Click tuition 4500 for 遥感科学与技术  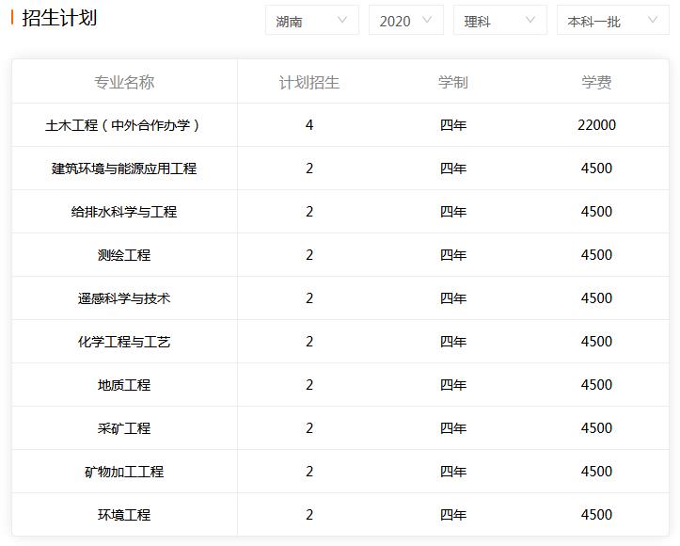pos(596,298)
